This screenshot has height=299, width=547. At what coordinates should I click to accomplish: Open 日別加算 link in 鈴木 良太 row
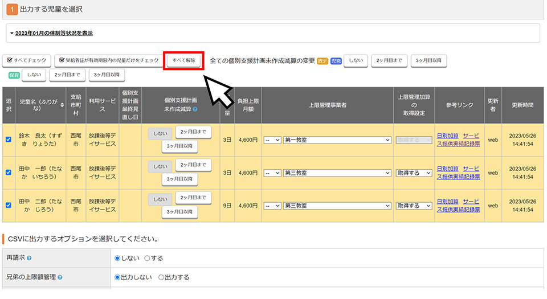pos(448,136)
